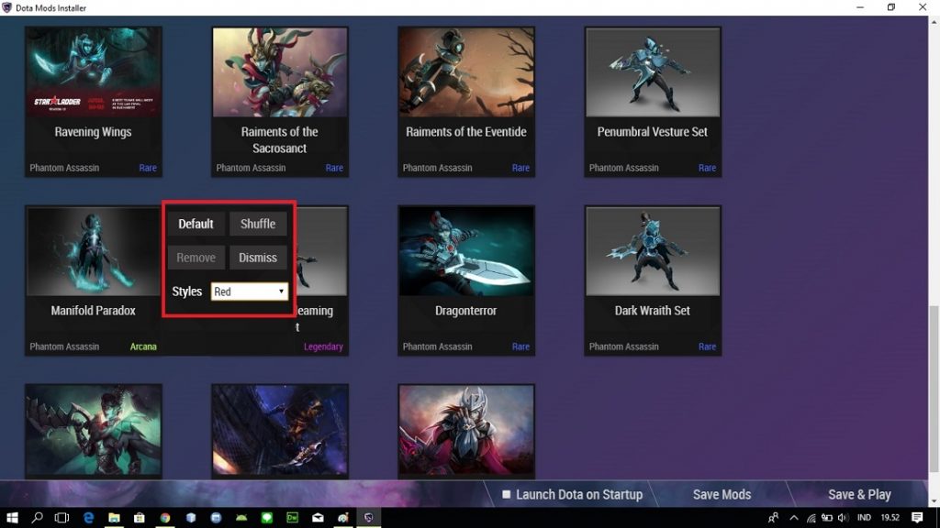The height and width of the screenshot is (528, 940).
Task: Click the Legendary rarity label
Action: (x=323, y=346)
